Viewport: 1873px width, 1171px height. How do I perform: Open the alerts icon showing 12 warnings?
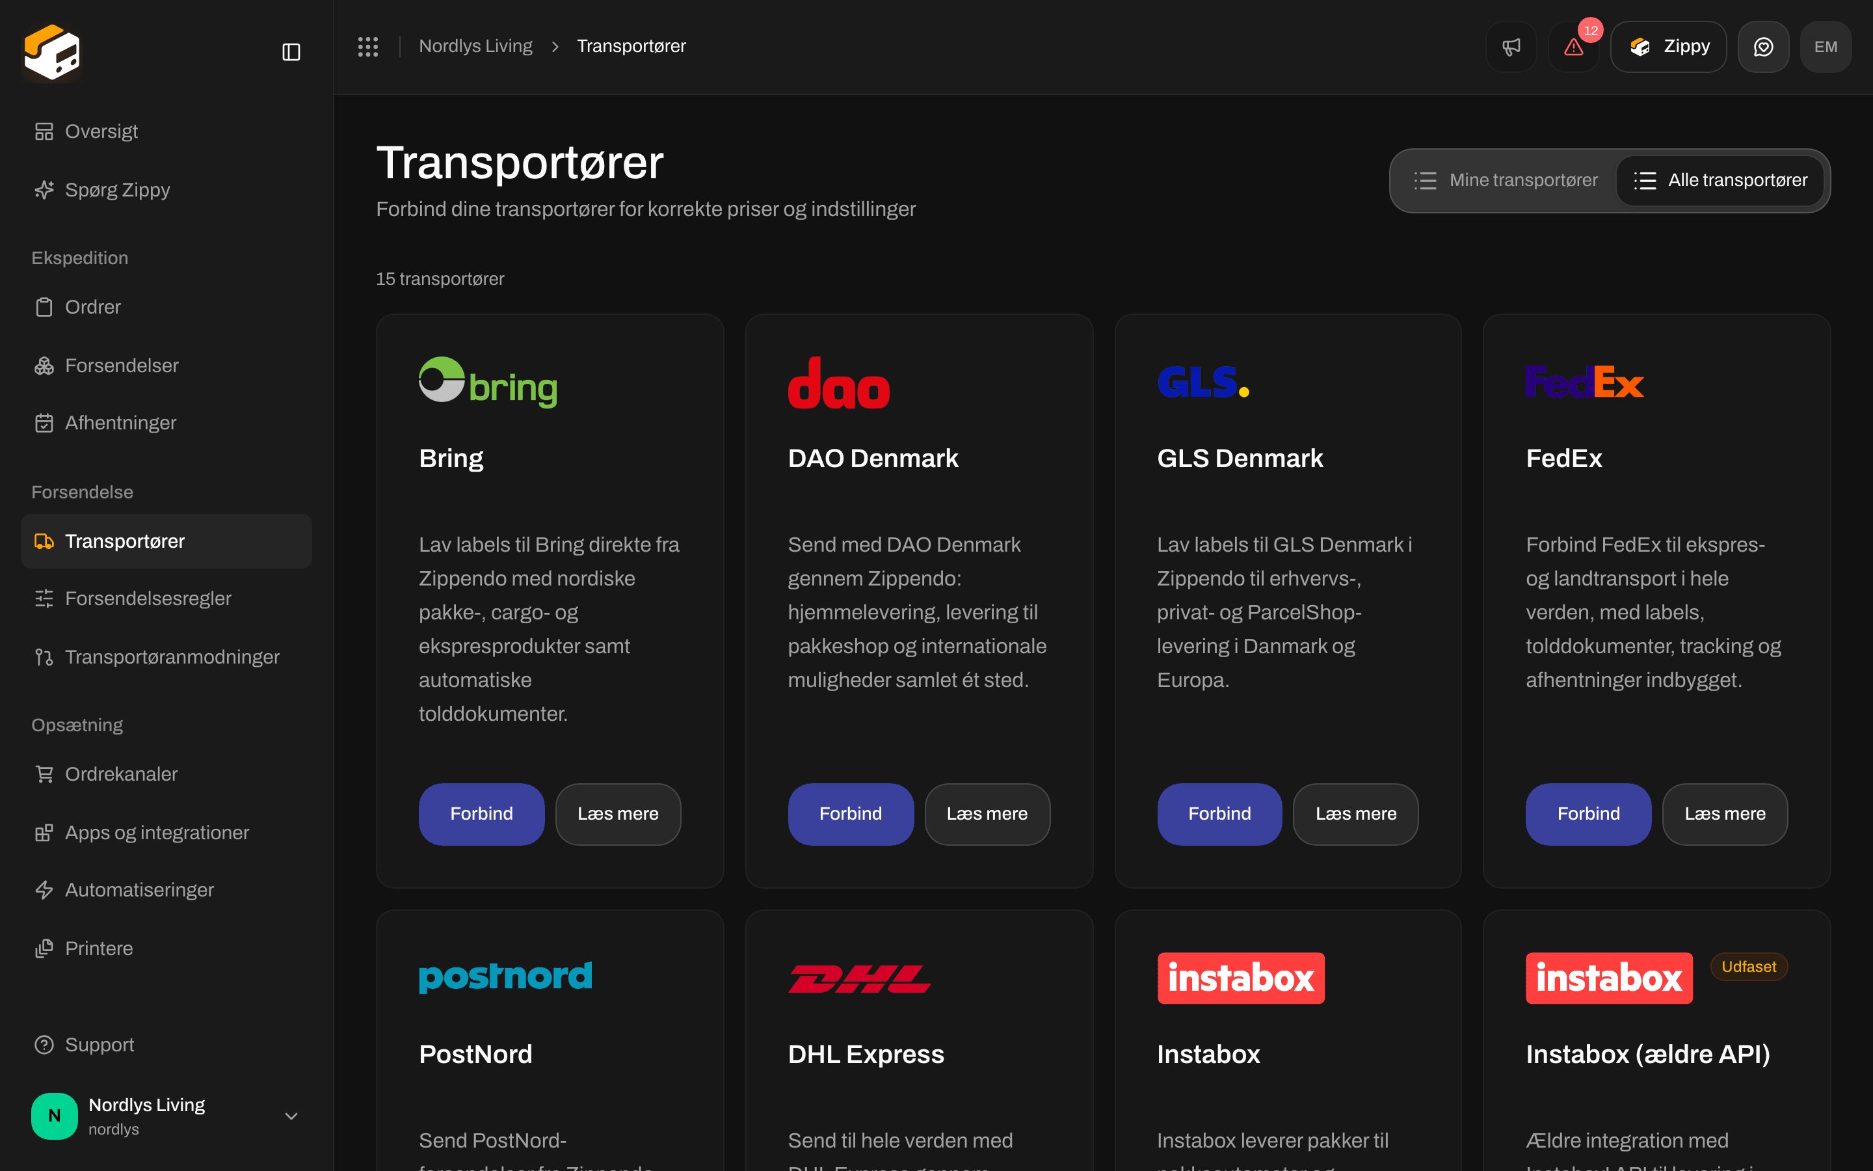pyautogui.click(x=1573, y=46)
